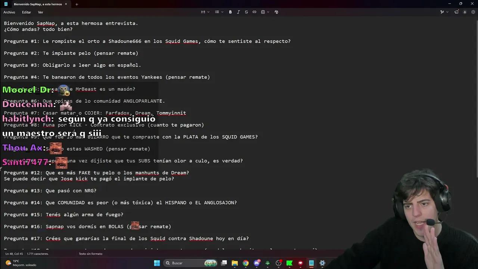The height and width of the screenshot is (269, 478).
Task: Click the Notepad app icon in title bar
Action: point(6,4)
